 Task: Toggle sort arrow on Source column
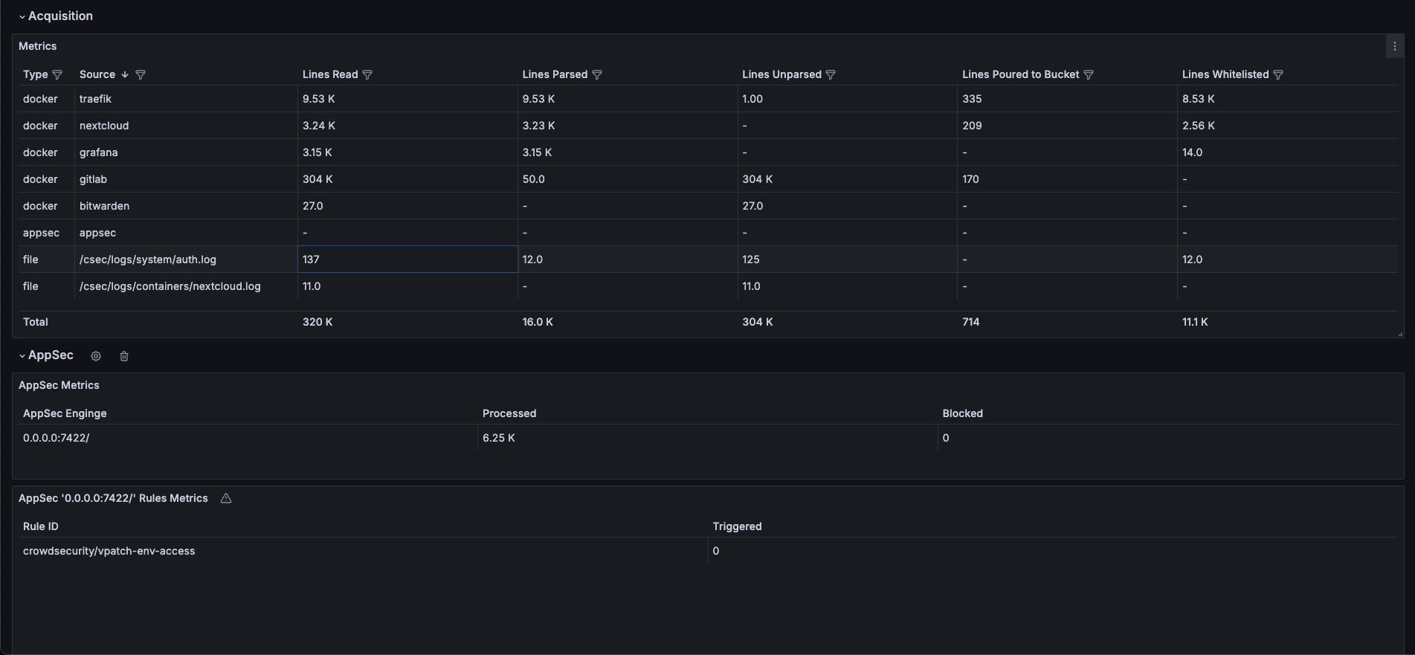pyautogui.click(x=125, y=75)
